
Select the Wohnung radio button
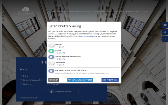[21, 84]
